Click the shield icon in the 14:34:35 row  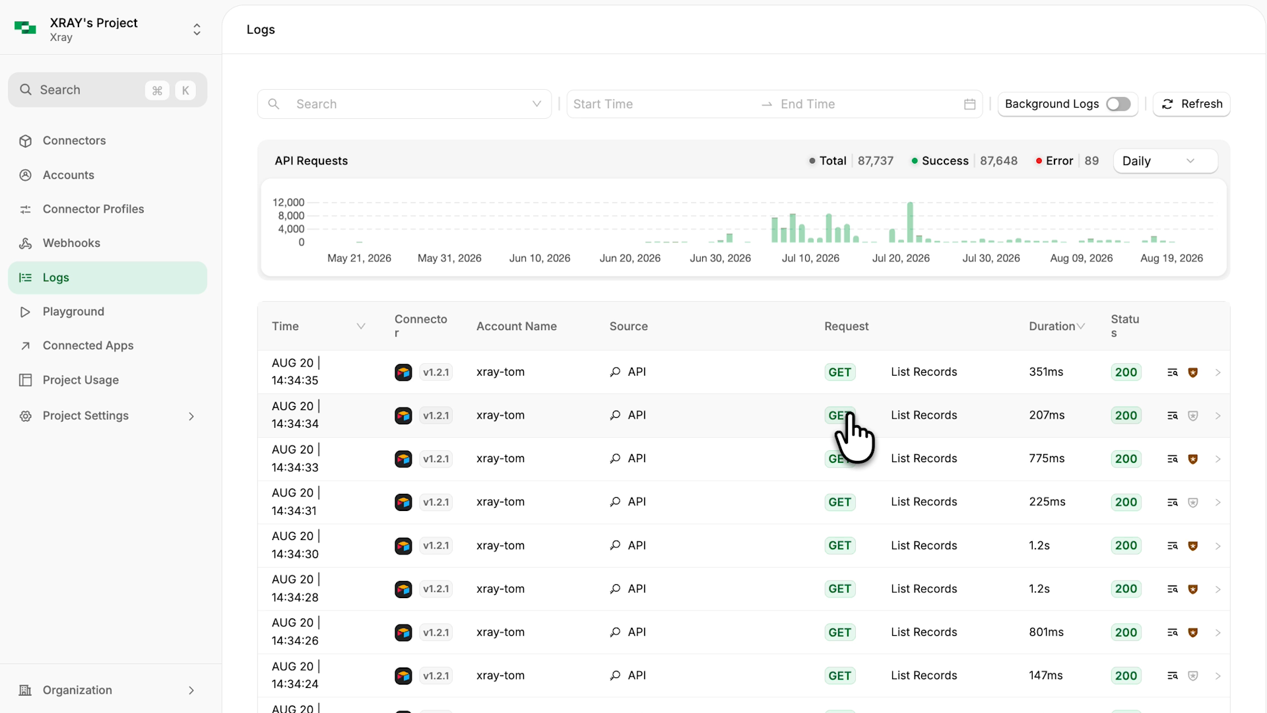pos(1193,372)
